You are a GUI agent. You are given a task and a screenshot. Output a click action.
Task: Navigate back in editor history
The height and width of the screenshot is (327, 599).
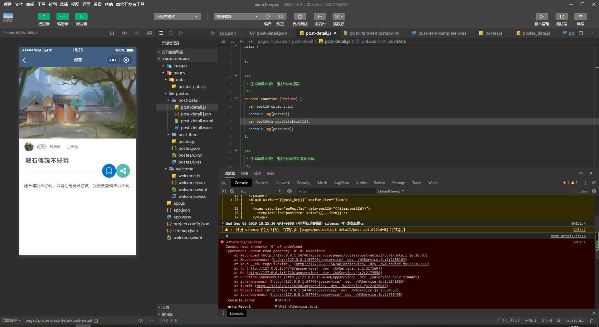(242, 41)
